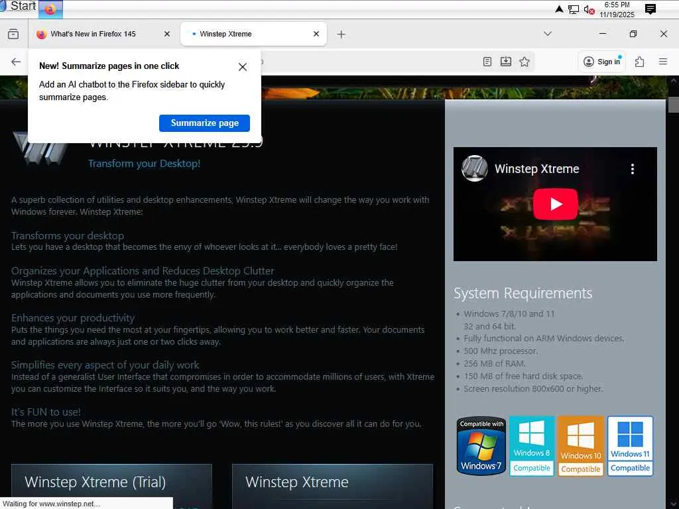The image size is (679, 509).
Task: Click the Summarize page button
Action: (x=204, y=123)
